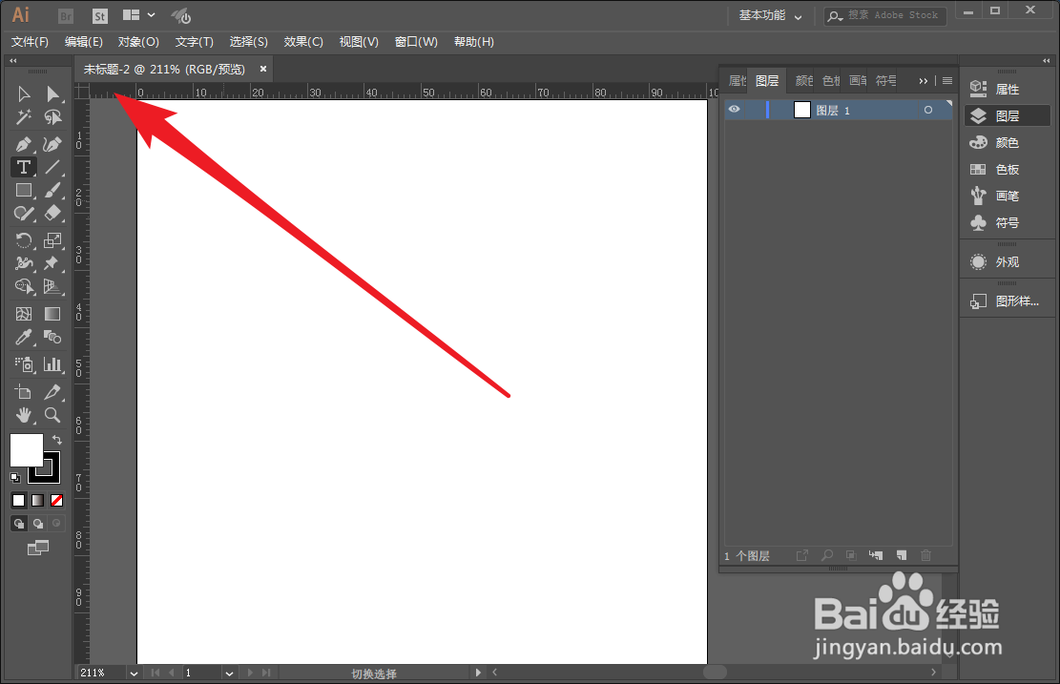Viewport: 1060px width, 684px height.
Task: Choose the Eyedropper tool
Action: point(24,337)
